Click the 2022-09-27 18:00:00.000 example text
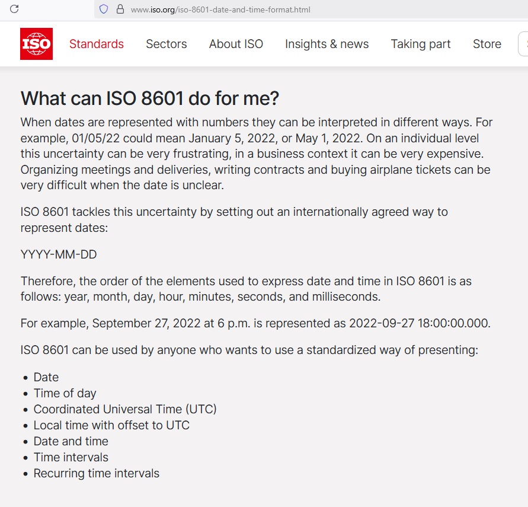The image size is (528, 507). (420, 323)
